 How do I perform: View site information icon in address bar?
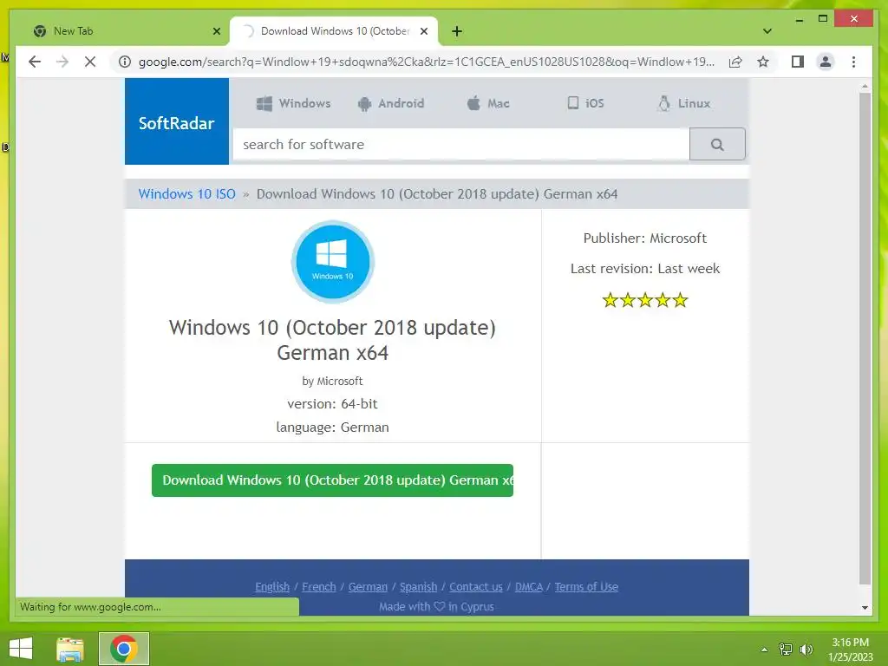pos(125,62)
